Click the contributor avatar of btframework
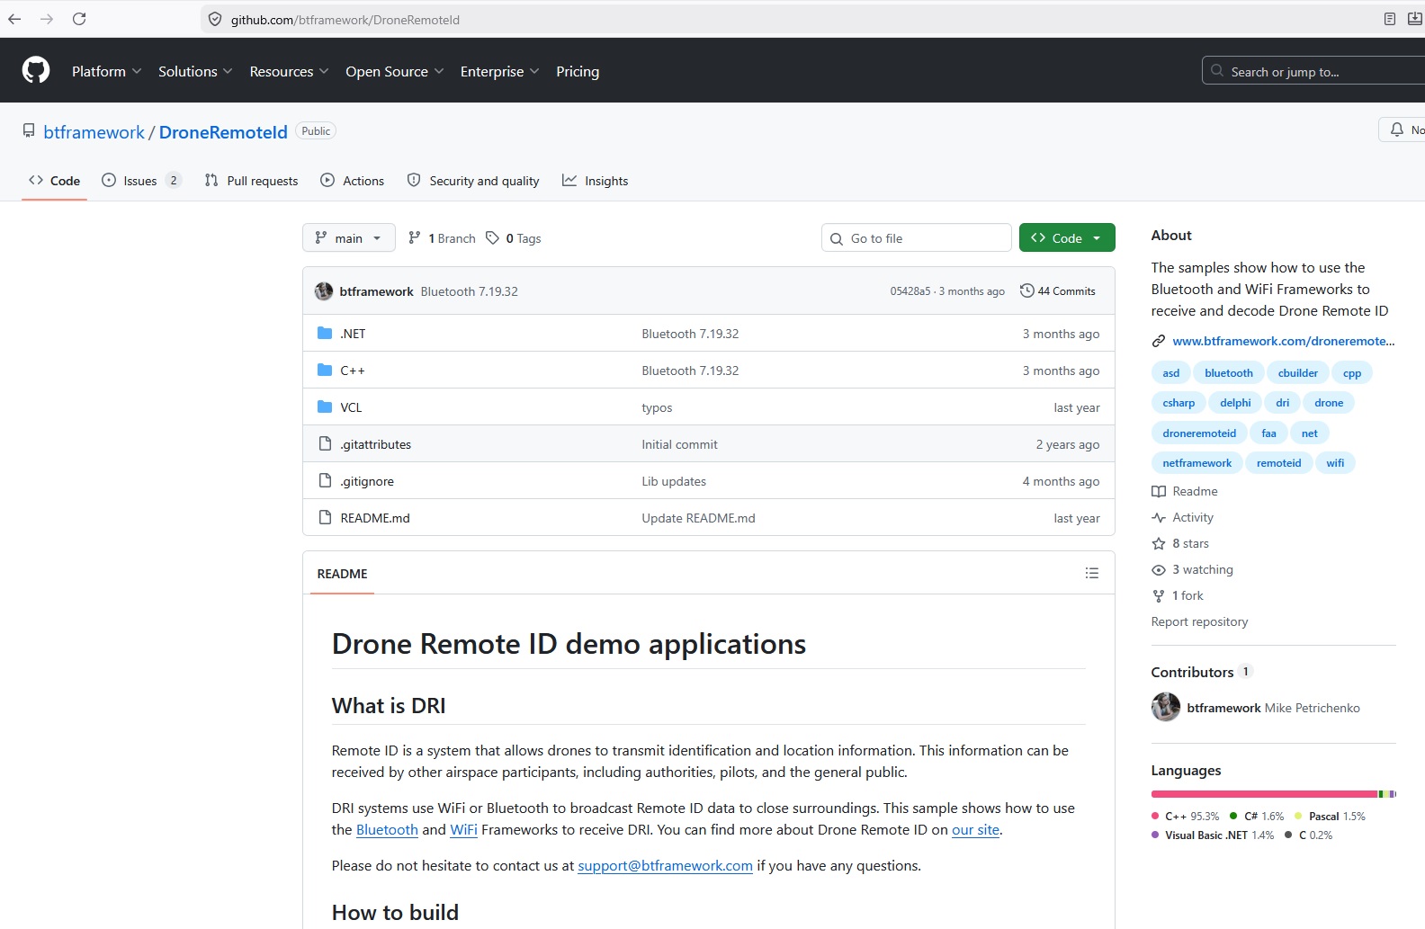This screenshot has width=1425, height=929. [1166, 708]
